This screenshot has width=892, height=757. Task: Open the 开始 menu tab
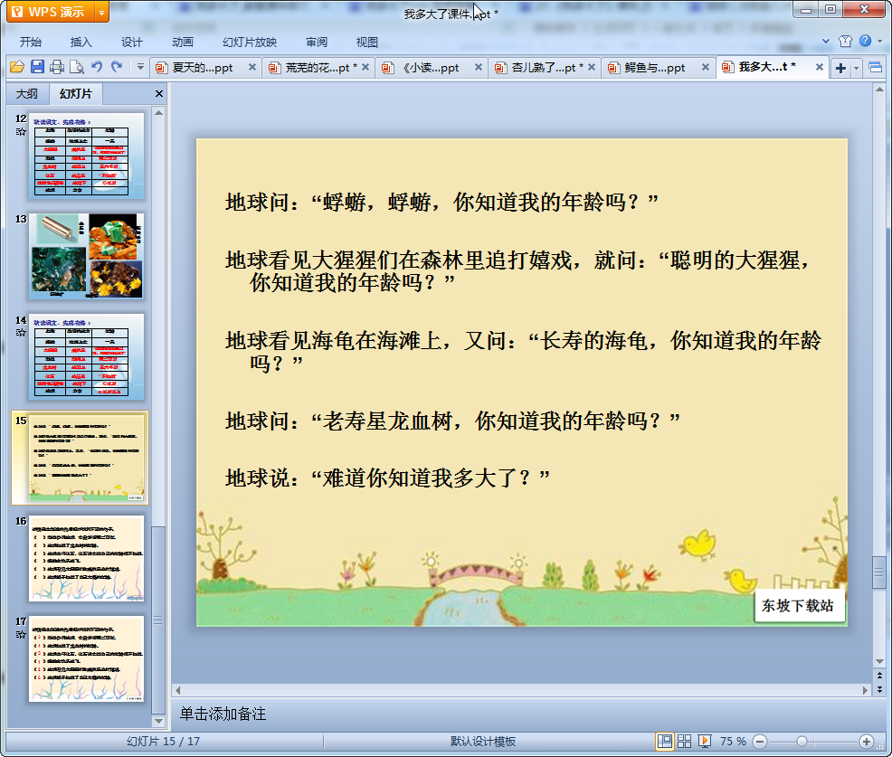(x=31, y=43)
